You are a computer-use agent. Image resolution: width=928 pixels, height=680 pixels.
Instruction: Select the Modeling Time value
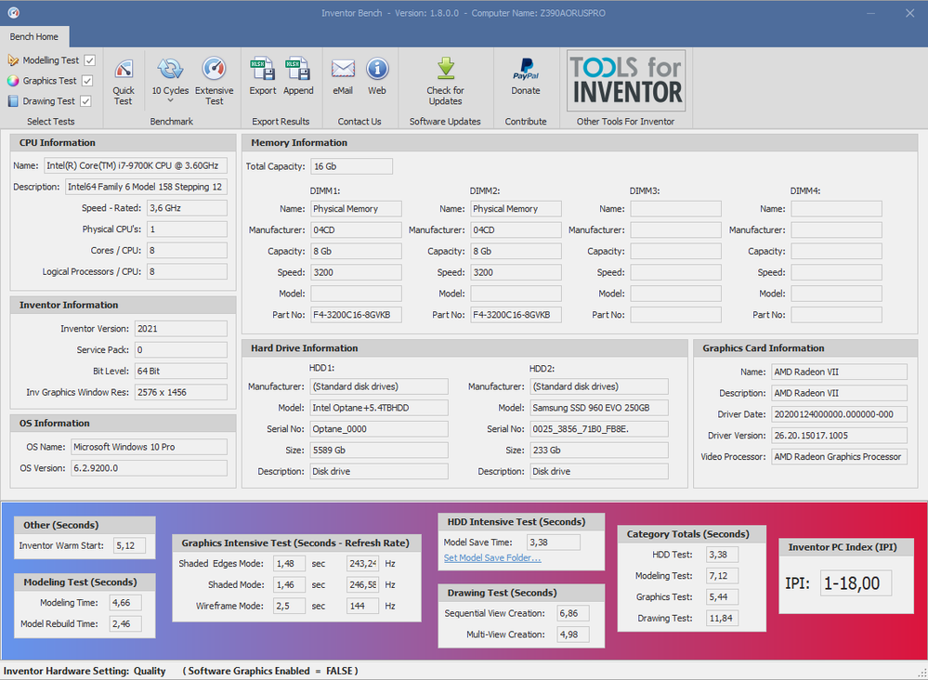click(x=126, y=603)
